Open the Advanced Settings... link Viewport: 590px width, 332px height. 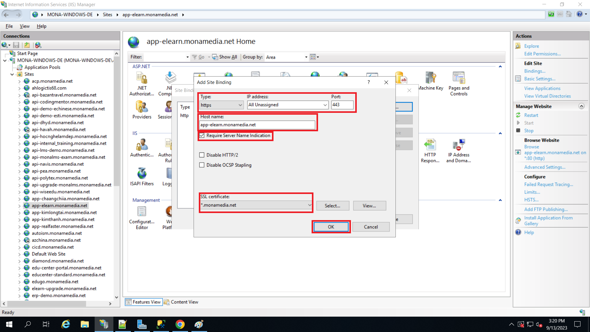pos(545,167)
